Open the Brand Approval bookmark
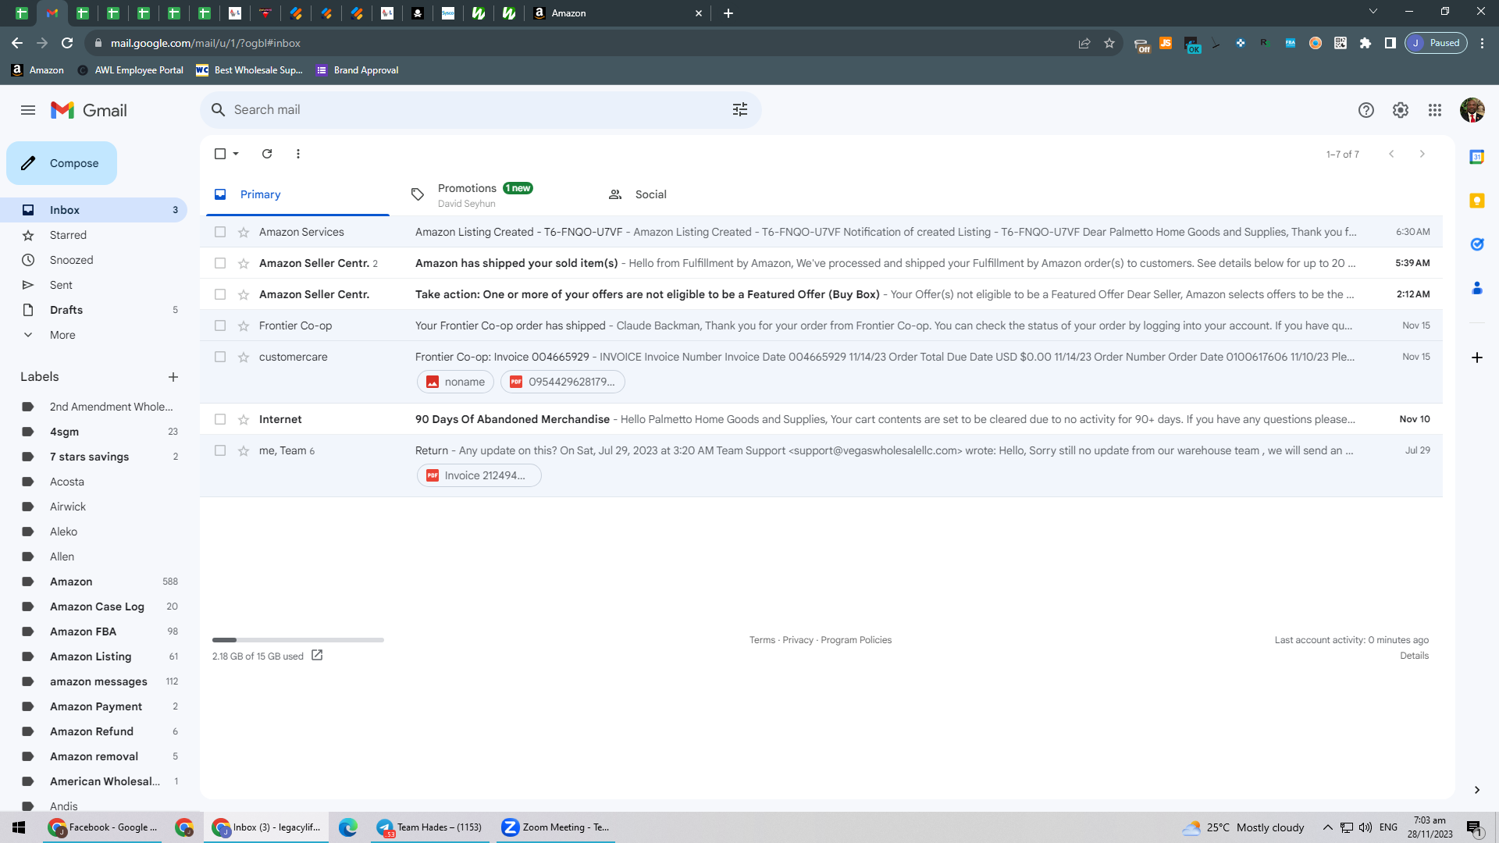 [357, 70]
